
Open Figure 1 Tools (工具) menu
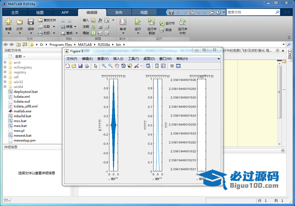point(133,59)
